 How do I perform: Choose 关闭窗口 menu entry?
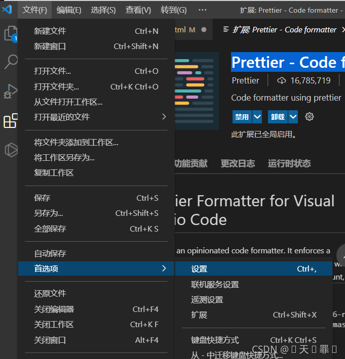[96, 340]
